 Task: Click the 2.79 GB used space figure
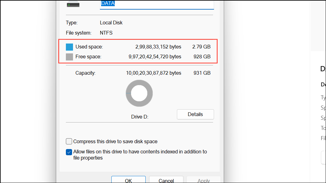pyautogui.click(x=202, y=47)
